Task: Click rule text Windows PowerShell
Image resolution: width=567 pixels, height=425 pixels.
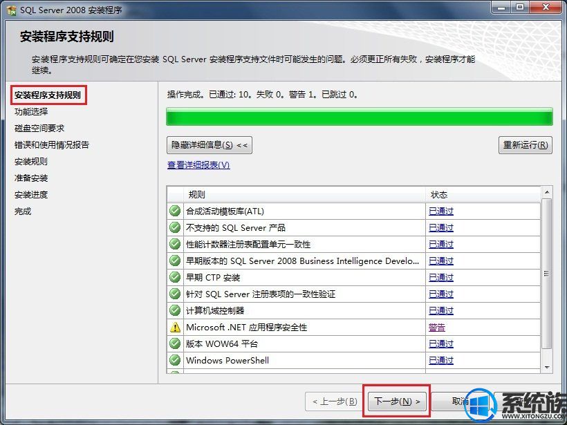Action: click(227, 360)
